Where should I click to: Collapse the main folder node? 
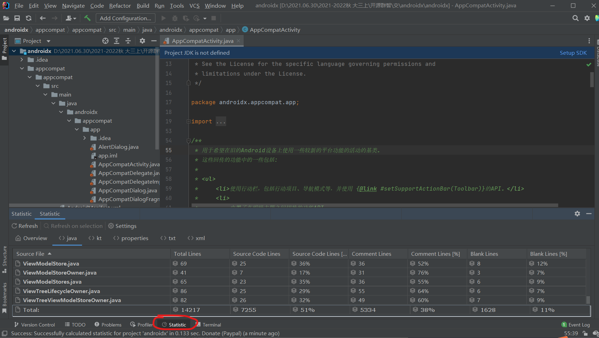pyautogui.click(x=45, y=95)
